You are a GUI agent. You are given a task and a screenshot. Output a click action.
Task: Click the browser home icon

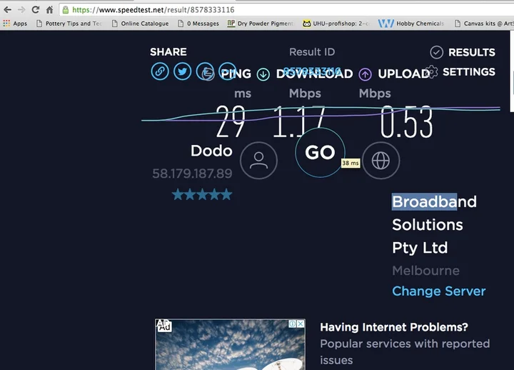click(x=50, y=10)
